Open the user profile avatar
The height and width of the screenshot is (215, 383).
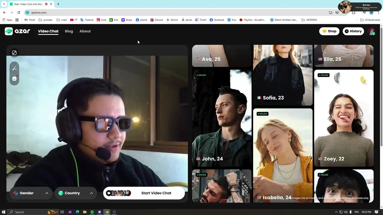coord(371,31)
